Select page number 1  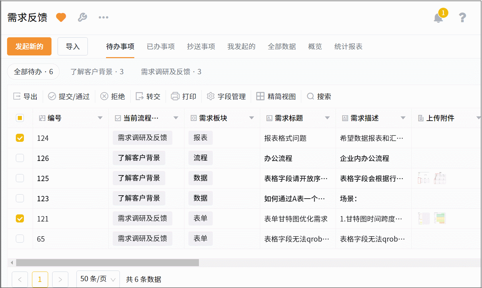40,279
